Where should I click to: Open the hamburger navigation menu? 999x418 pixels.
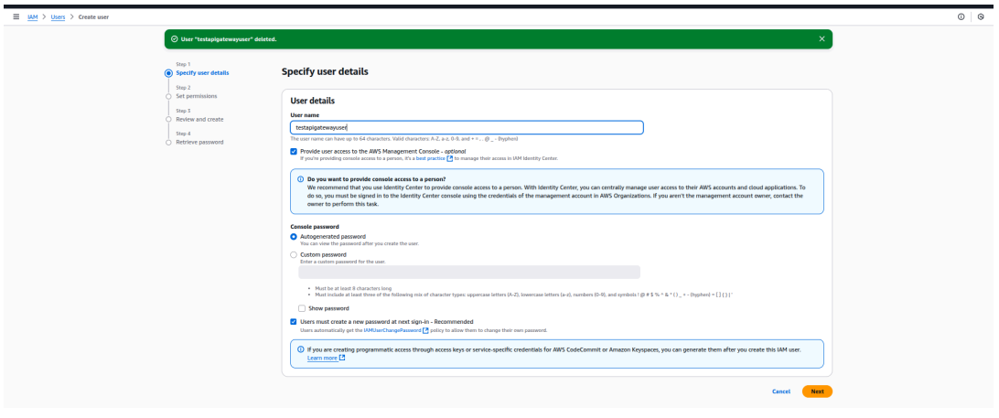pyautogui.click(x=9, y=16)
